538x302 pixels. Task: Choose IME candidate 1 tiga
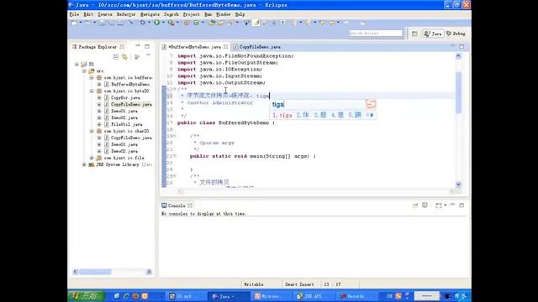coord(282,115)
